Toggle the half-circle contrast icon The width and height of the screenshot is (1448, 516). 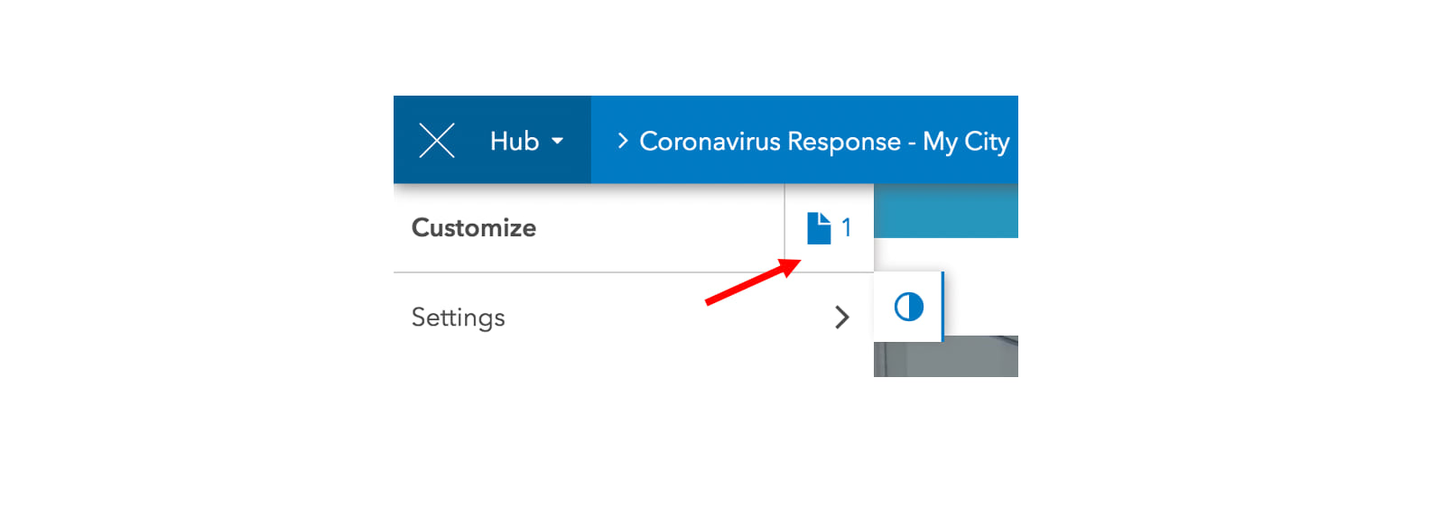click(x=909, y=307)
